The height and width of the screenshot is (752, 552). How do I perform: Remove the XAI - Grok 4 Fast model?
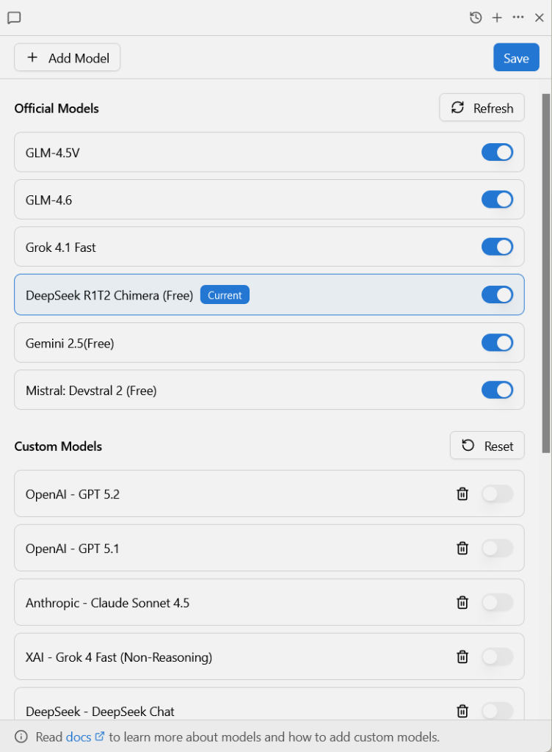click(x=462, y=657)
